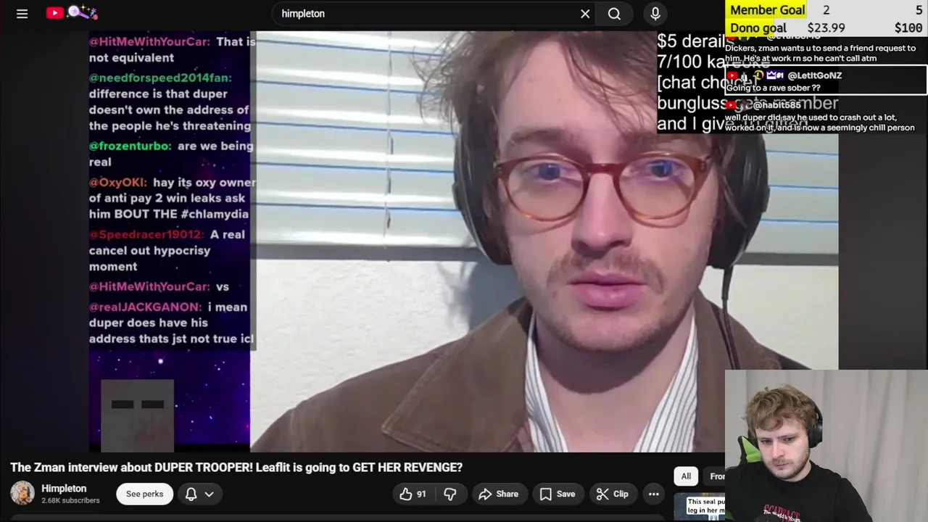
Task: Run search with magnifier button
Action: tap(614, 14)
